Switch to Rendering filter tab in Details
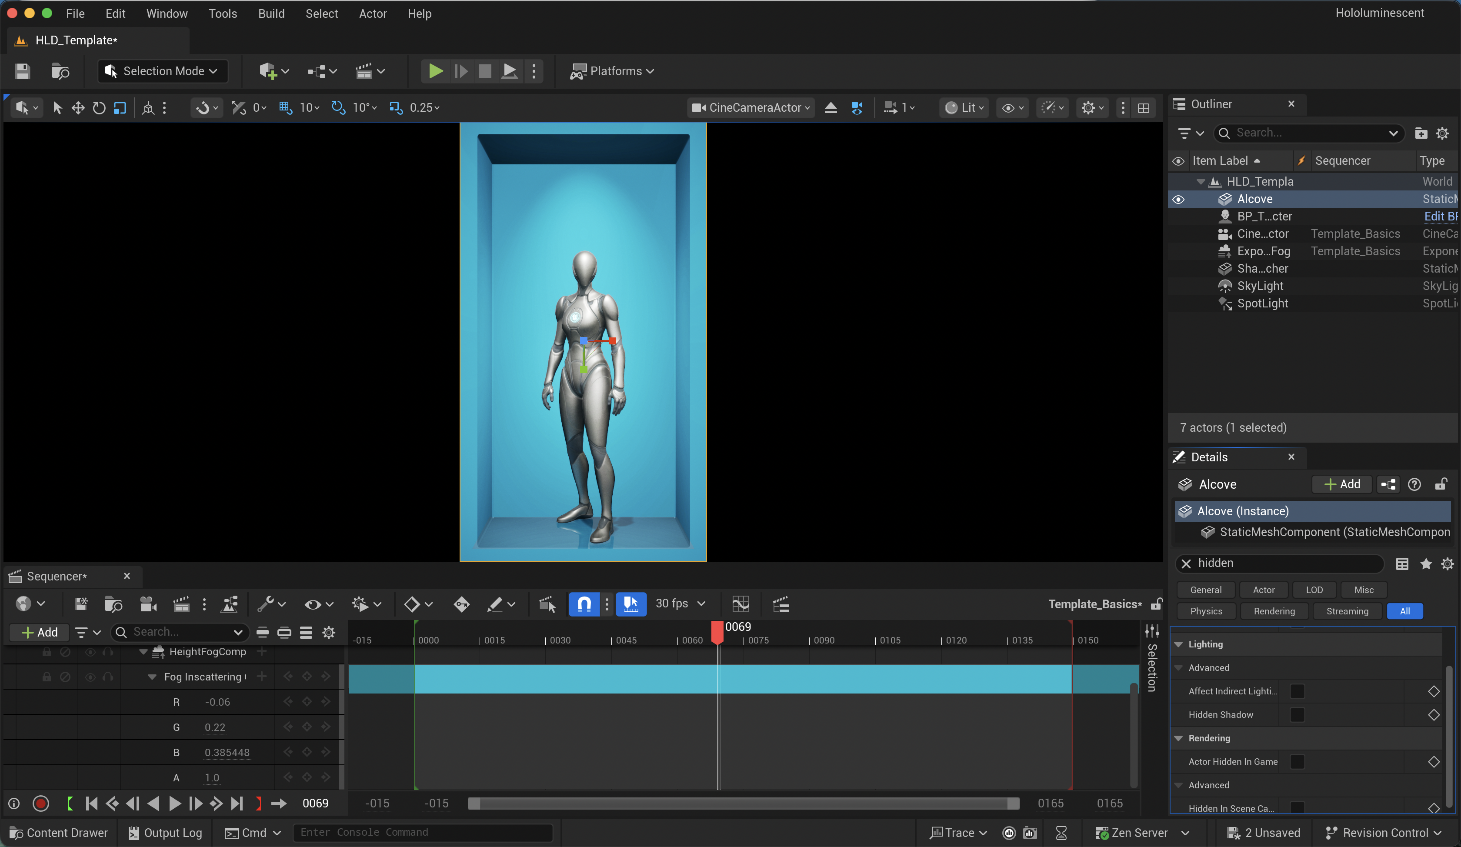 pos(1274,611)
